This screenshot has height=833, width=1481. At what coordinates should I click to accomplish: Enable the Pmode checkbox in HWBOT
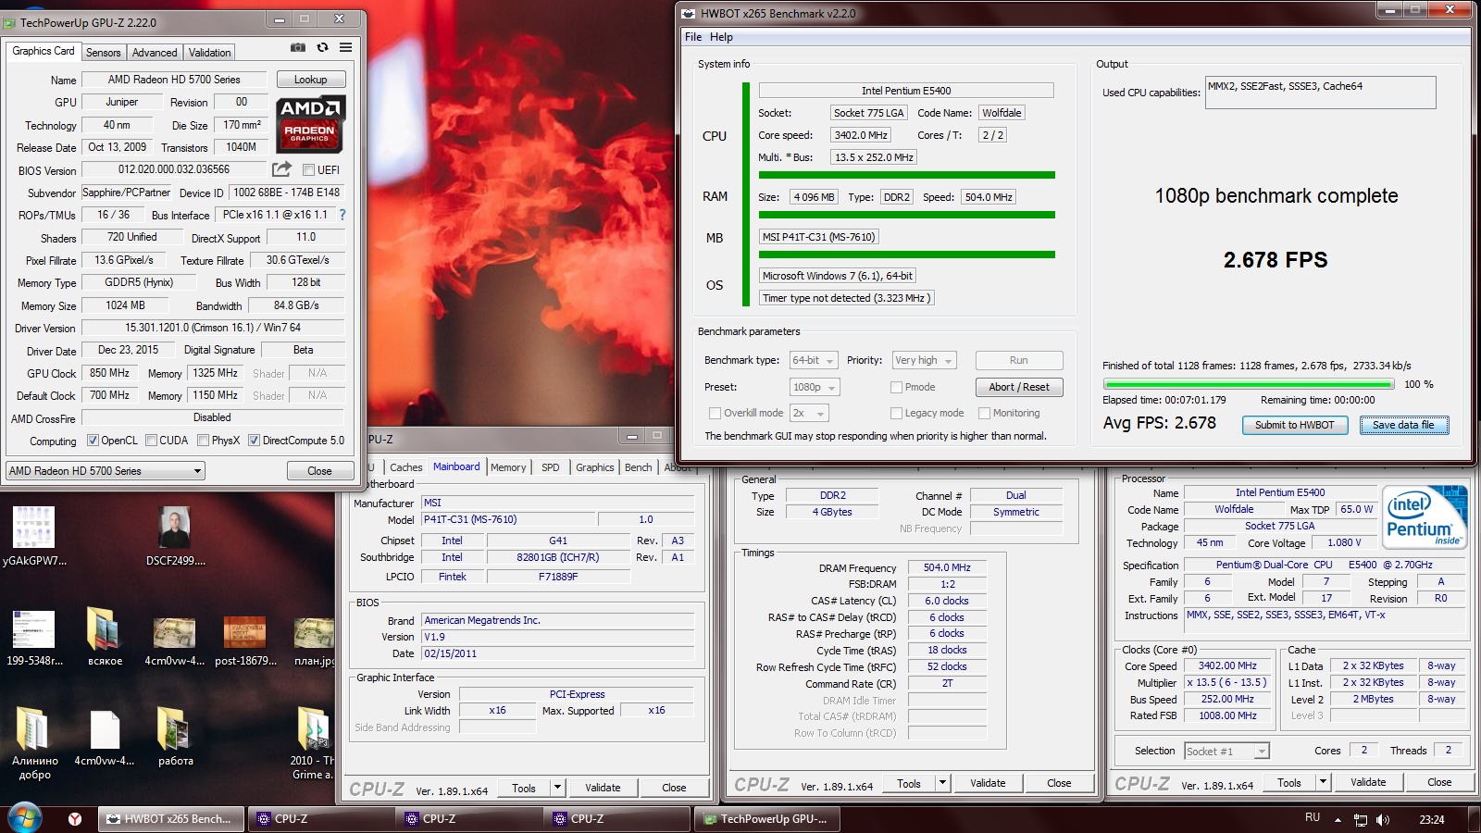pyautogui.click(x=896, y=387)
